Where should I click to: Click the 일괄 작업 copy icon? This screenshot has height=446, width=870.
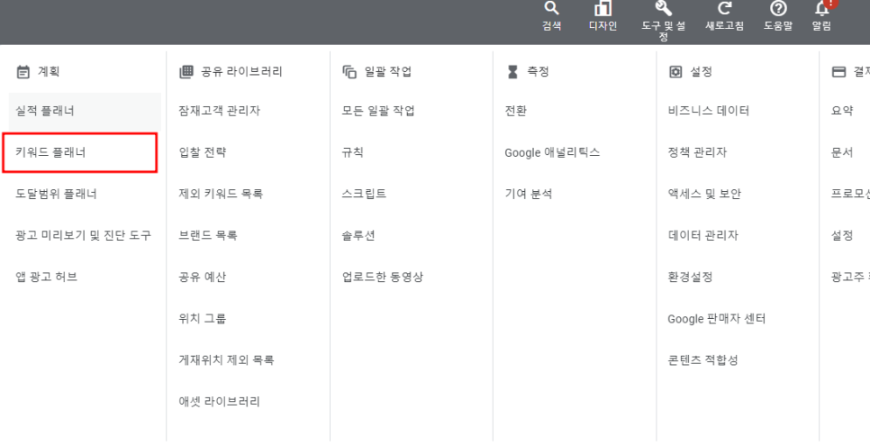click(349, 72)
